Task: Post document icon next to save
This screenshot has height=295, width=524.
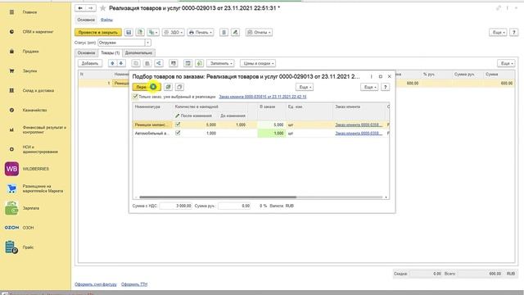Action: coord(140,33)
